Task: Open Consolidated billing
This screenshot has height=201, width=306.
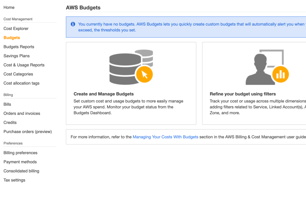Action: pos(21,171)
